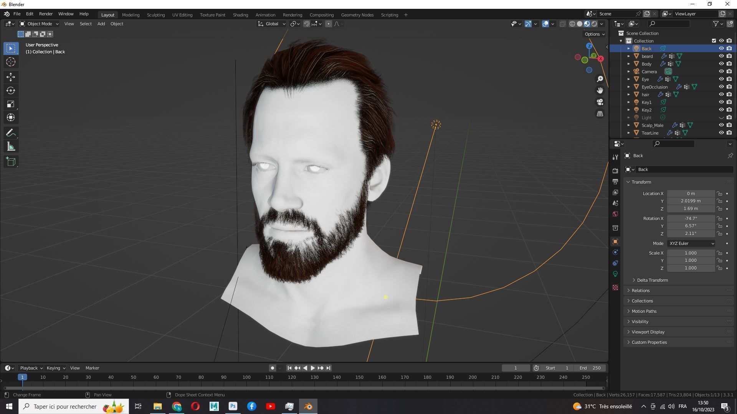The width and height of the screenshot is (737, 414).
Task: Toggle Scalp_Male eye visibility
Action: coord(721,125)
